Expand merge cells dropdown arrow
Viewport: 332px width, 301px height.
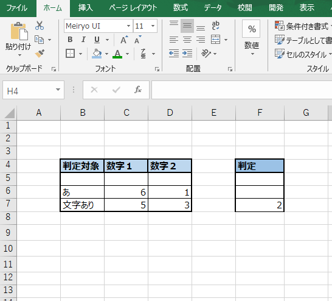coord(226,40)
